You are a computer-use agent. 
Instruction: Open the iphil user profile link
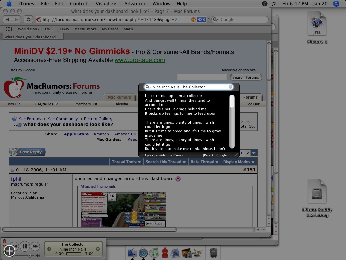pyautogui.click(x=16, y=179)
